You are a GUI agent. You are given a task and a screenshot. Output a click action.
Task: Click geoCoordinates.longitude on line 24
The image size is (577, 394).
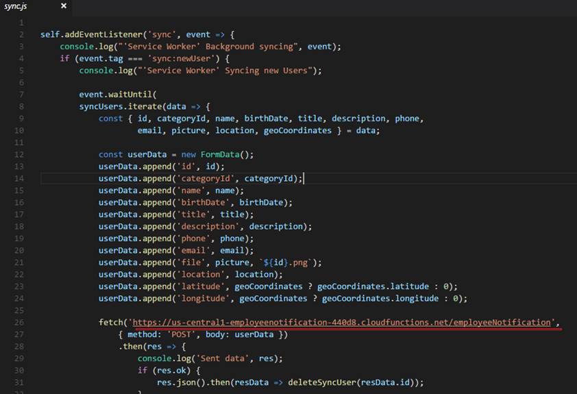(x=380, y=299)
